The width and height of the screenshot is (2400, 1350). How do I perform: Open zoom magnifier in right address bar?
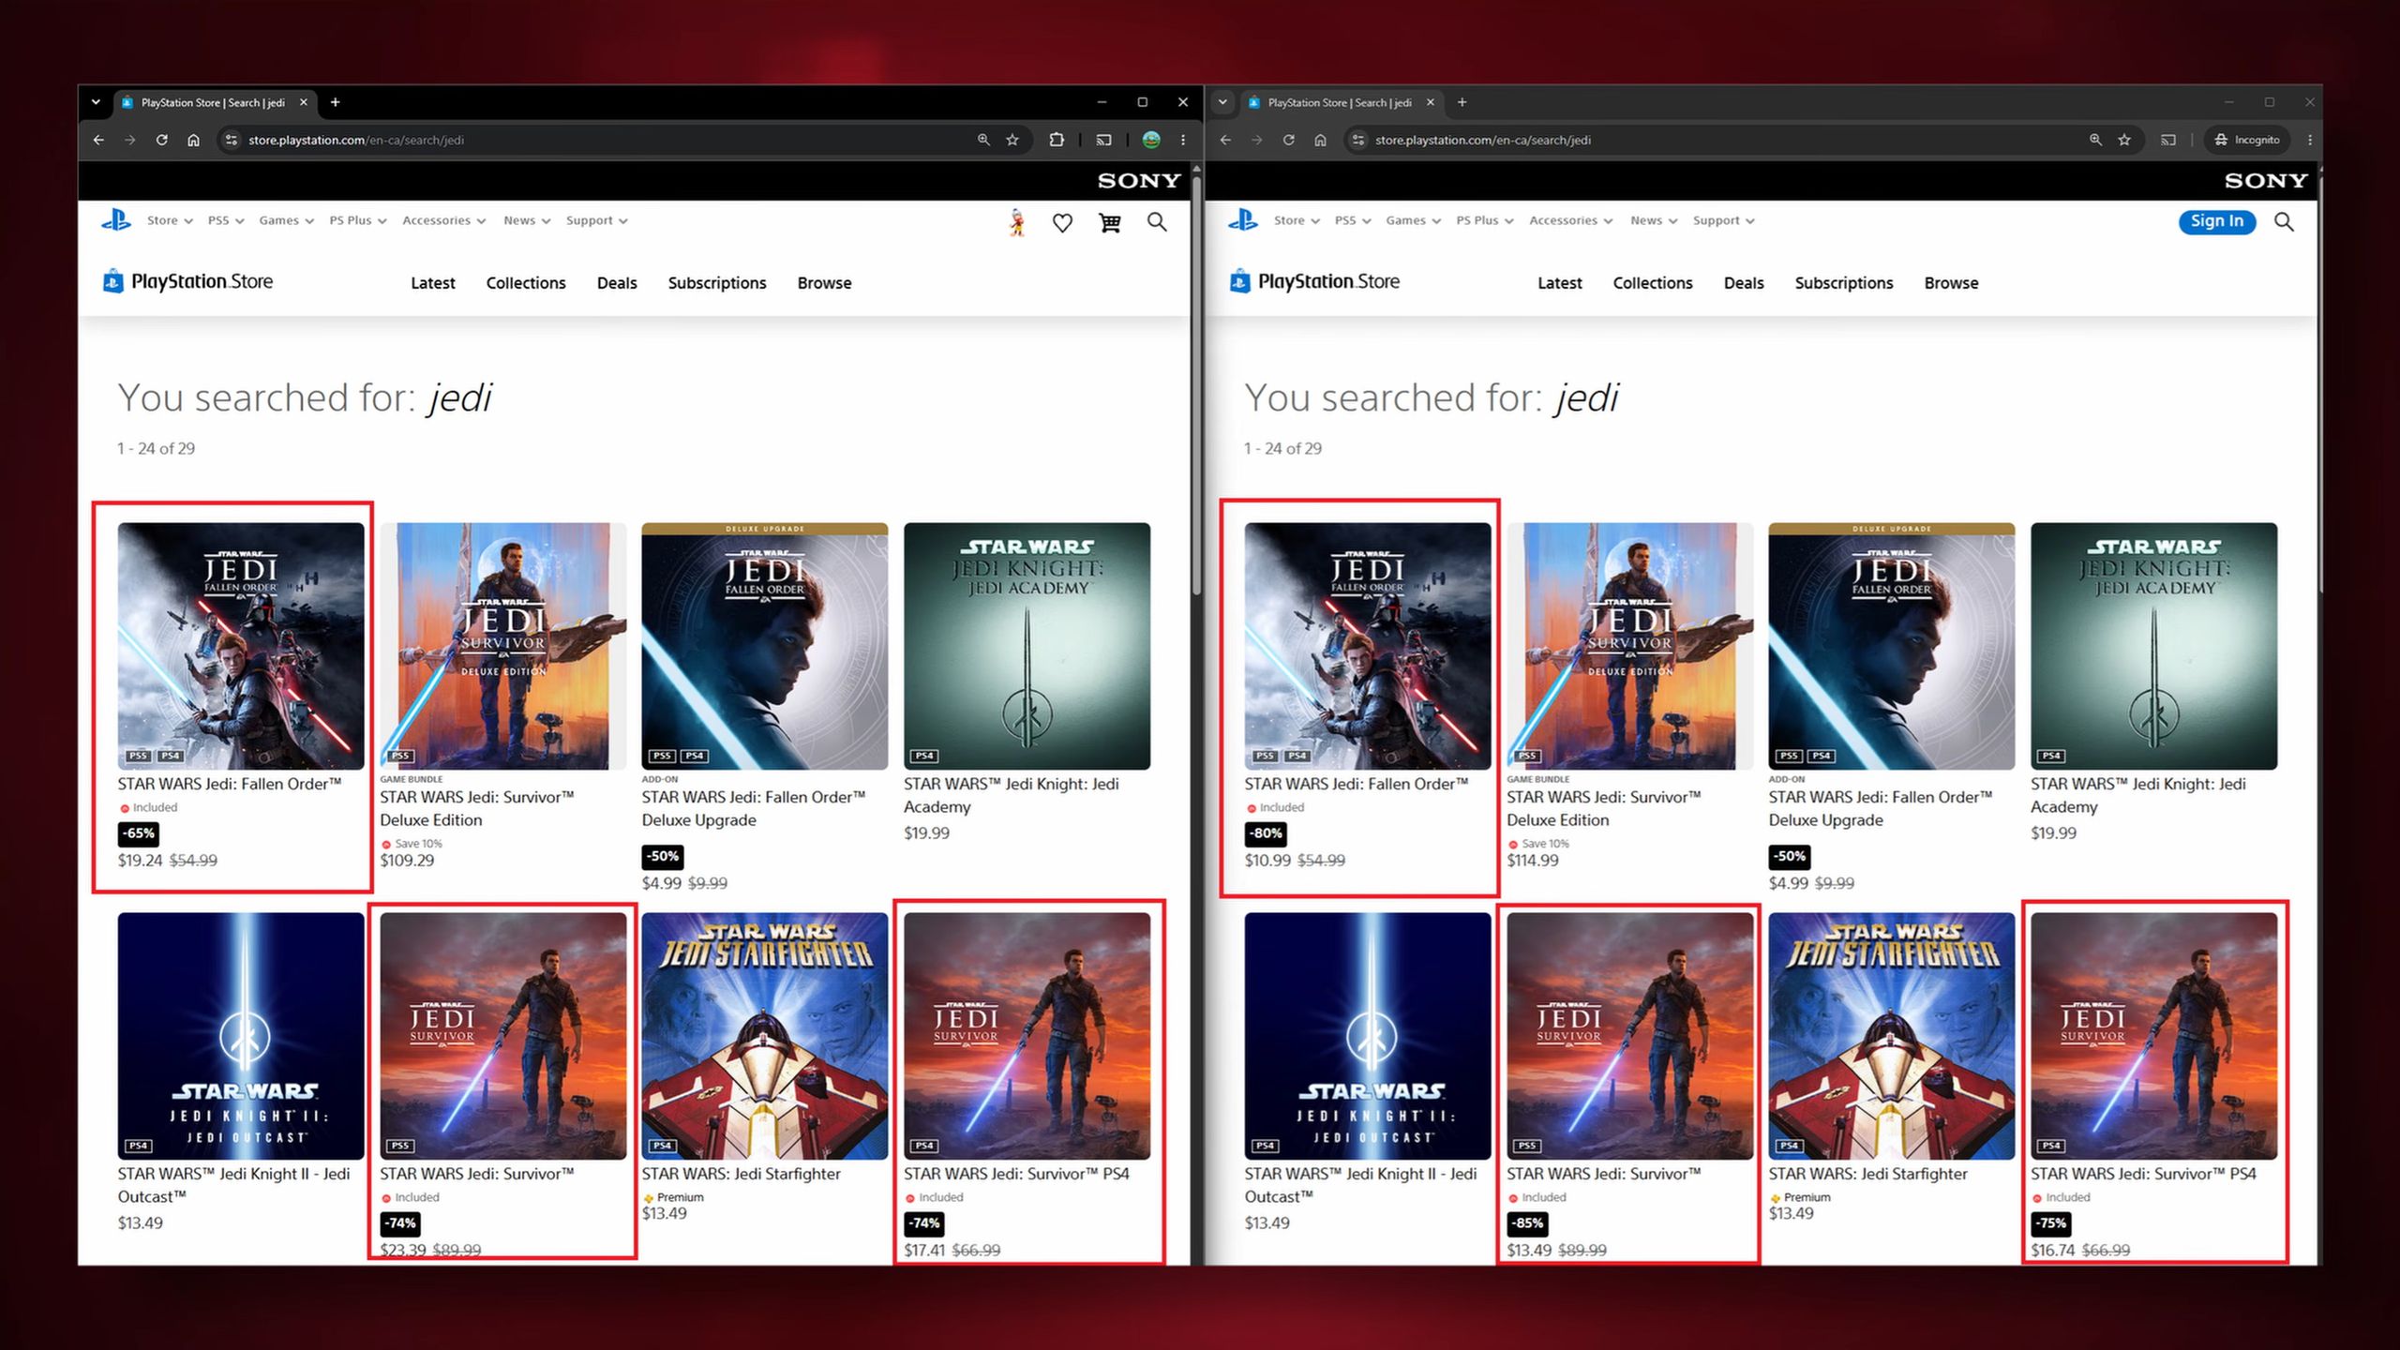pos(2095,140)
